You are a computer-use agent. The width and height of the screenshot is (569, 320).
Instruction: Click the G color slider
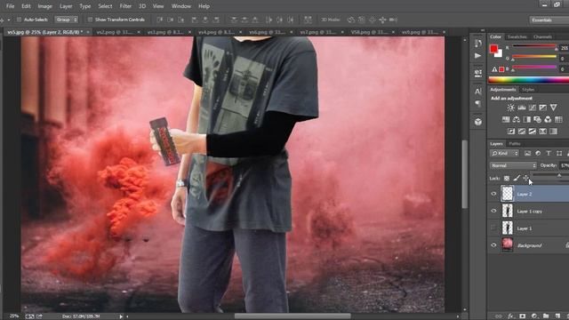534,57
